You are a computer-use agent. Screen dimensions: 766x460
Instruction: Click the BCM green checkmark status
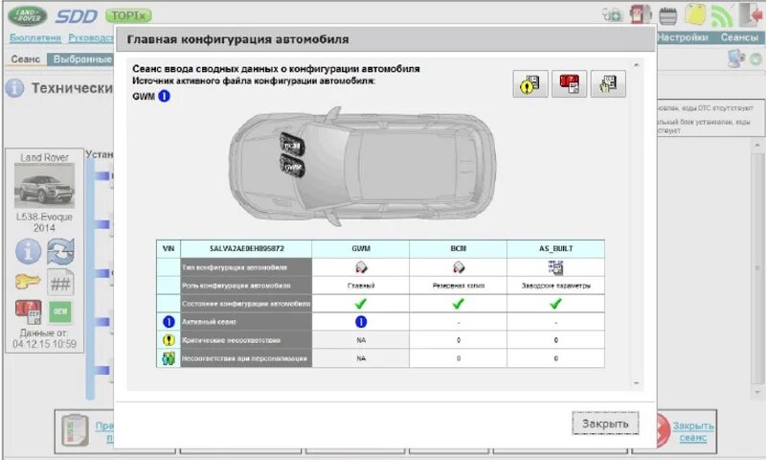(458, 304)
